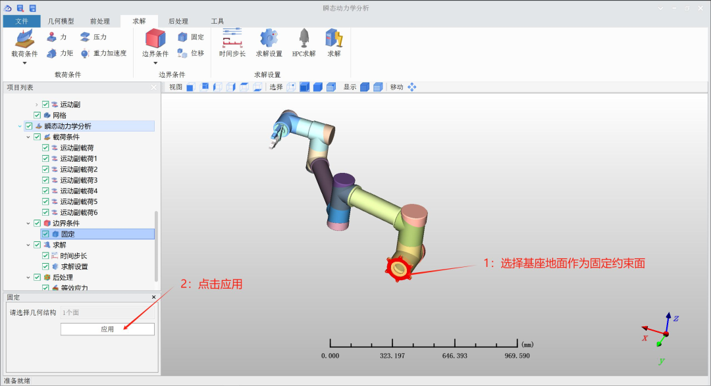Uncheck 运动副载荷6 checkbox
The height and width of the screenshot is (386, 711).
(x=45, y=212)
